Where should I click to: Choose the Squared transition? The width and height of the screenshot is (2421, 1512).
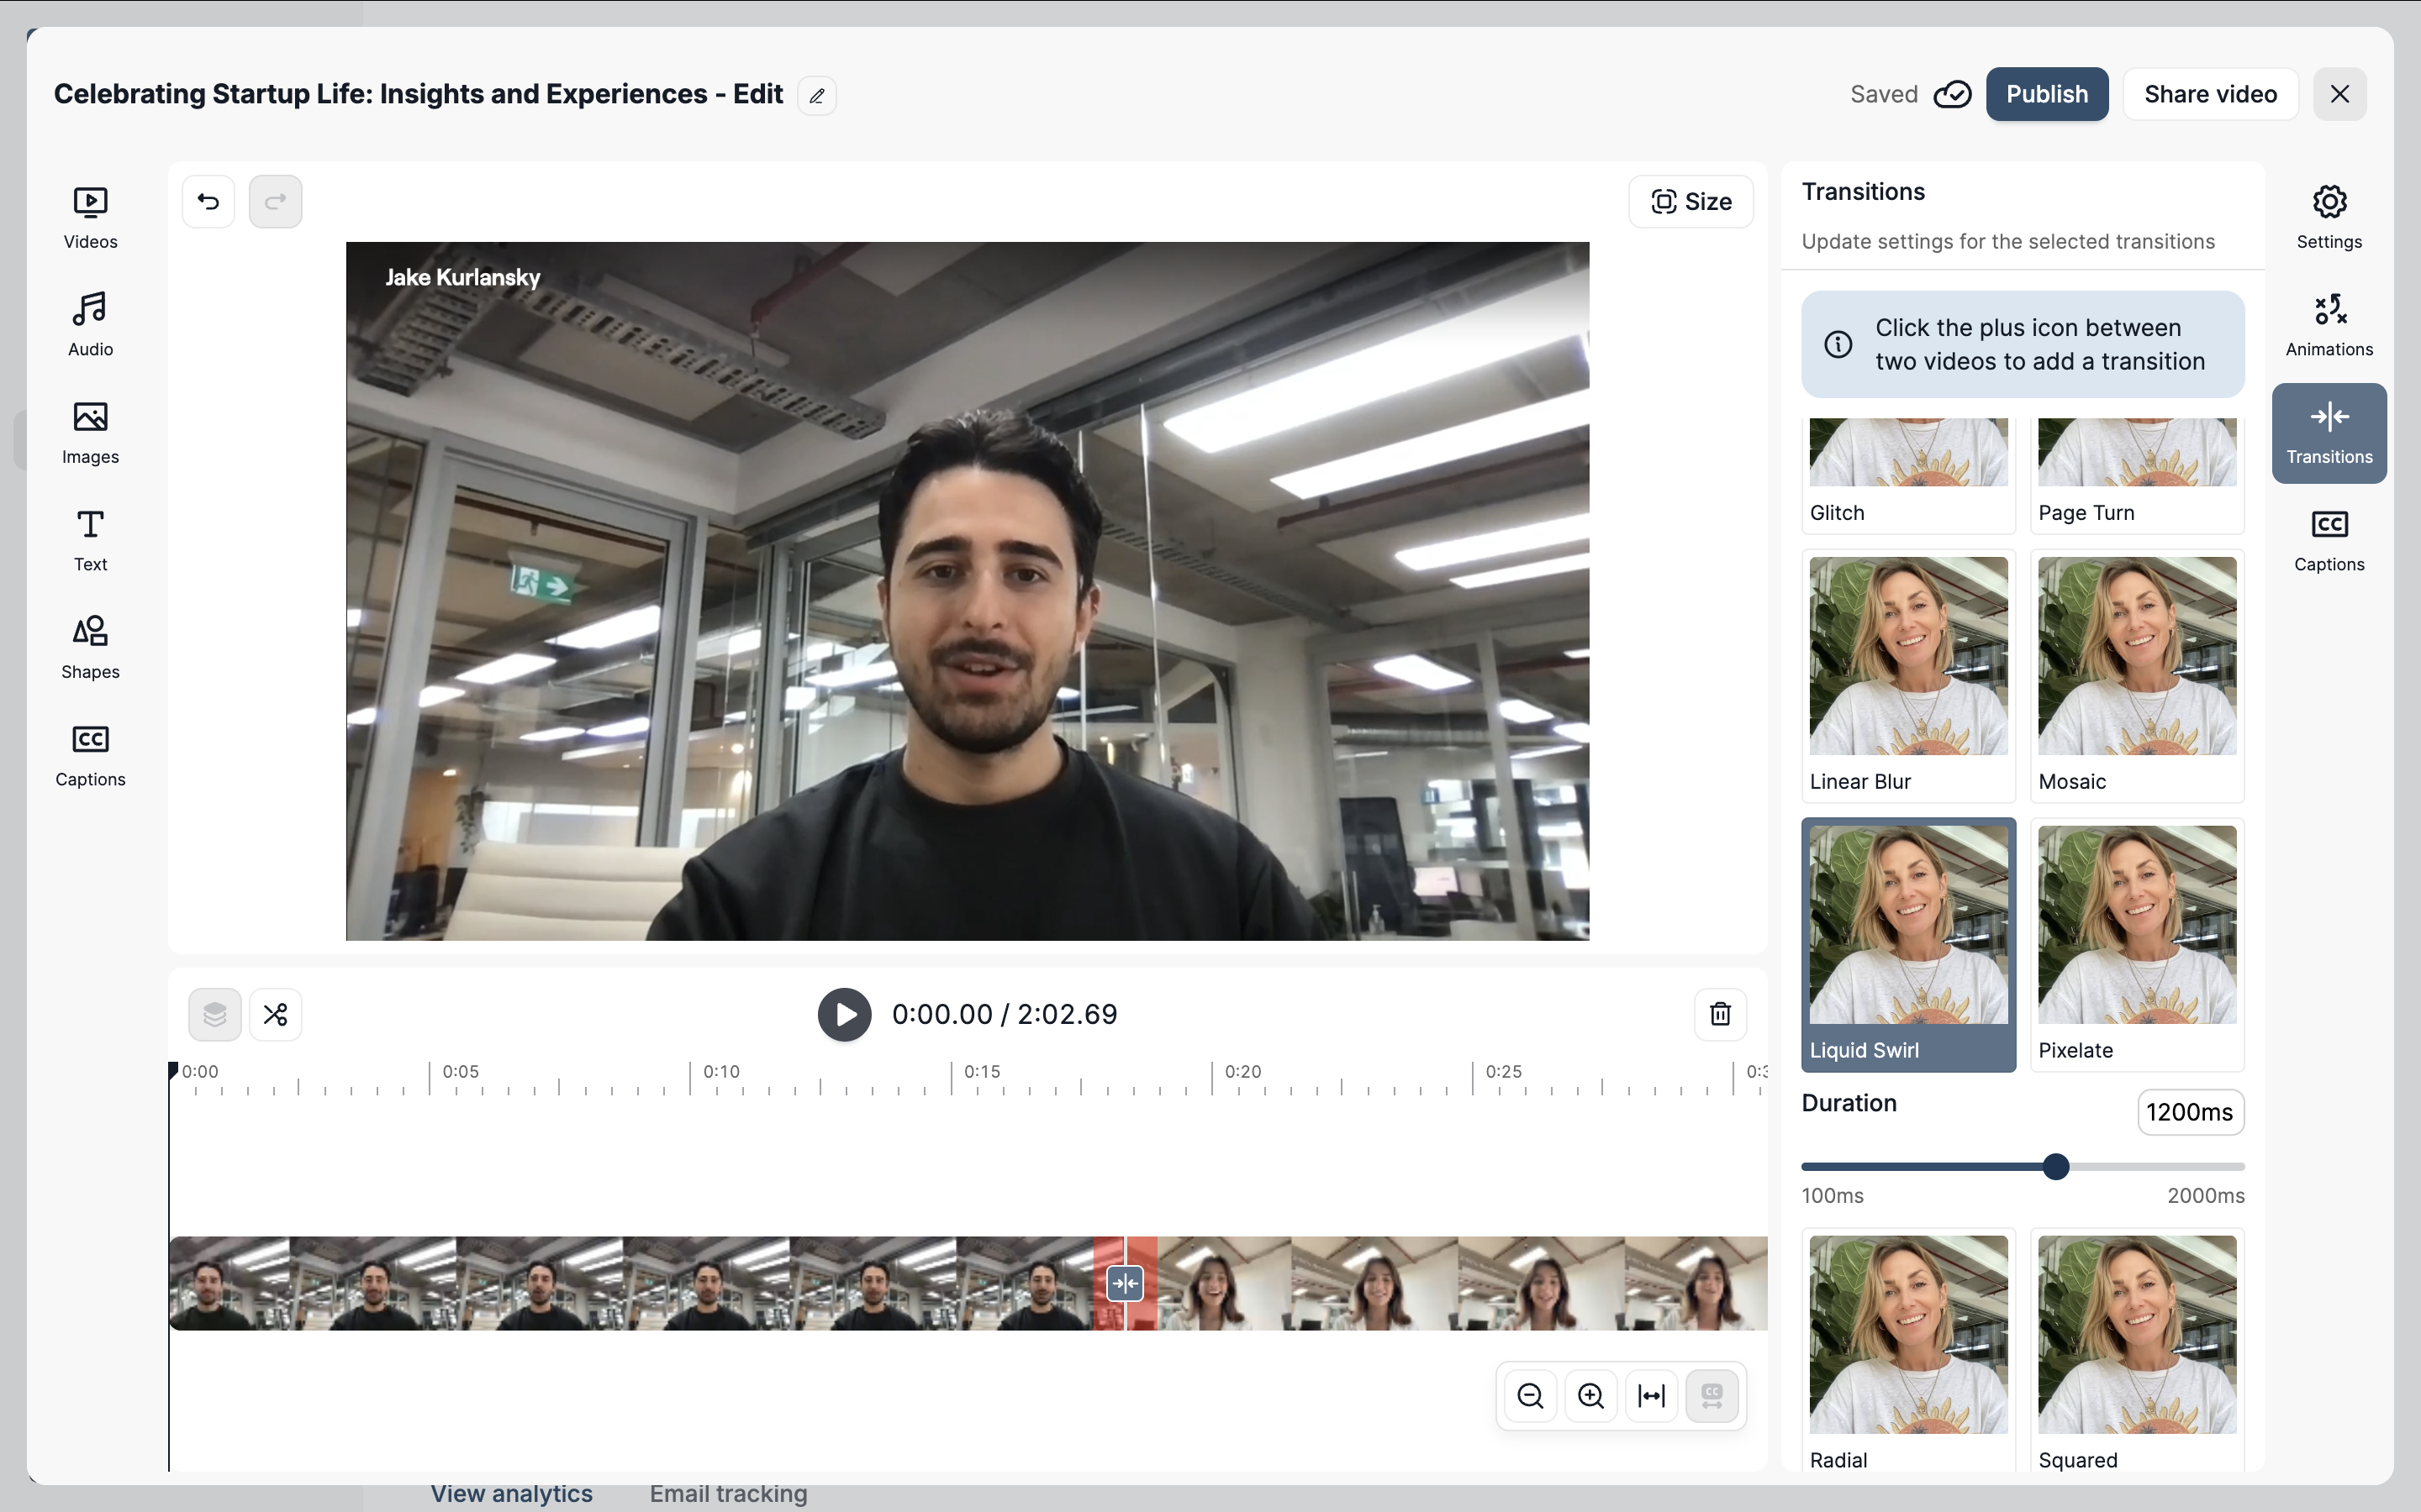pos(2137,1350)
